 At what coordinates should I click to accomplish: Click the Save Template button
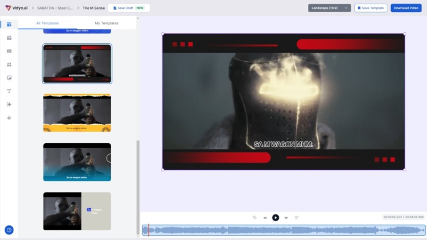click(x=371, y=8)
